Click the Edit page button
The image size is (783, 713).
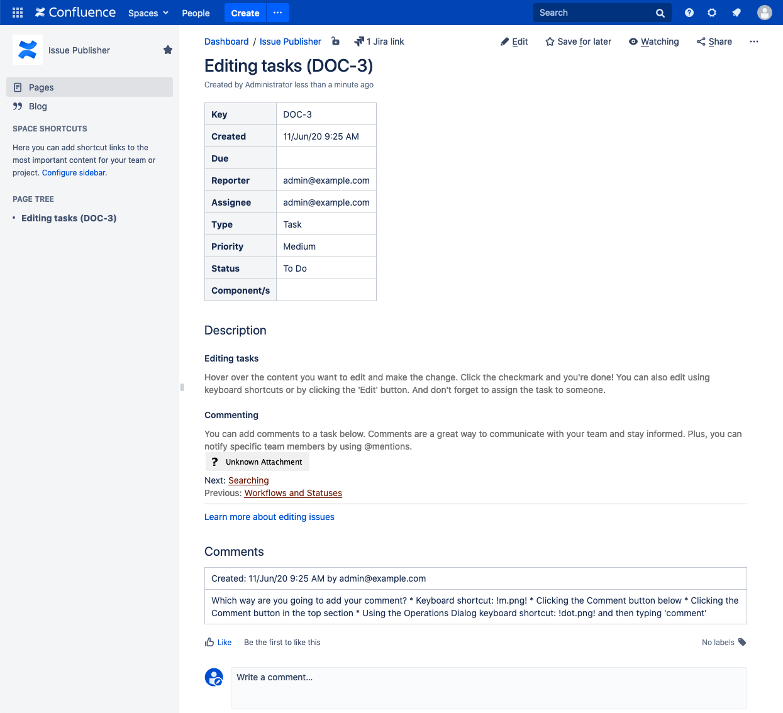point(514,41)
